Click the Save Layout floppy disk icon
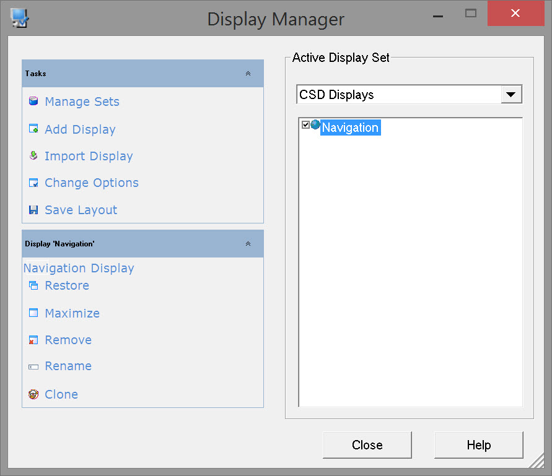 click(33, 210)
